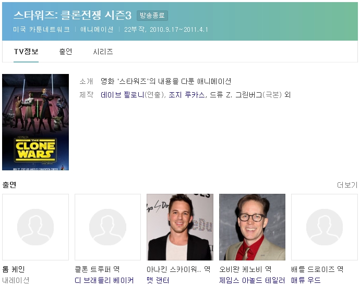The height and width of the screenshot is (286, 360).
Task: Click 디 브래들리 베이커 placeholder avatar
Action: click(x=107, y=227)
